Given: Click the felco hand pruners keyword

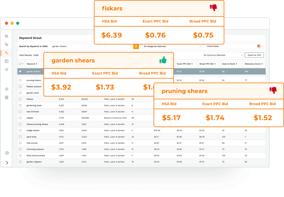Looking at the screenshot, I should point(36,155).
